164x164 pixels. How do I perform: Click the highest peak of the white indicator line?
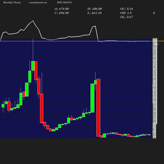pyautogui.click(x=33, y=21)
